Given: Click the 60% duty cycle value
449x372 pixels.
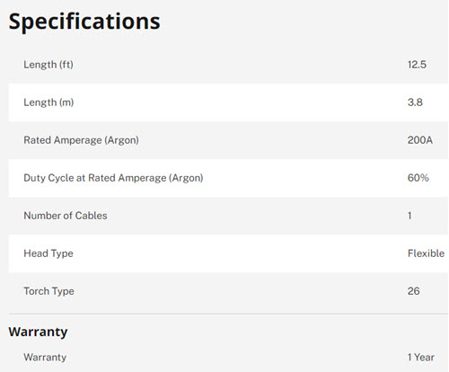Looking at the screenshot, I should pyautogui.click(x=418, y=178).
